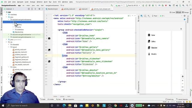
Task: Zoom in the design preview with plus
Action: [x=183, y=81]
